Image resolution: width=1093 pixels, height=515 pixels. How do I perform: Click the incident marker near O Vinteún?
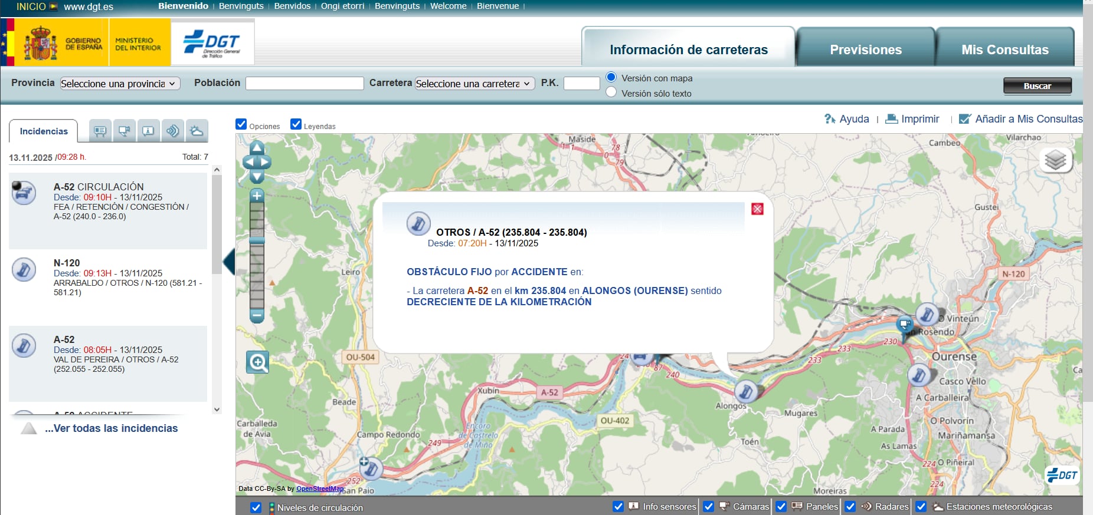(x=927, y=314)
